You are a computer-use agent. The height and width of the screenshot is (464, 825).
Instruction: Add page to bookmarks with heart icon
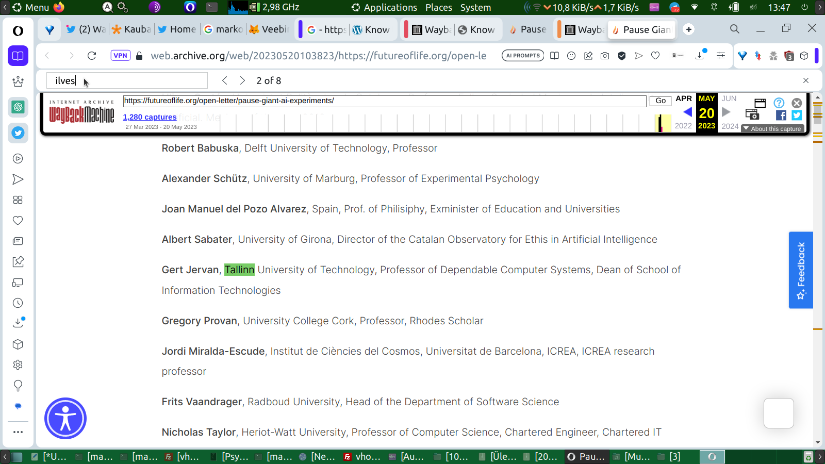(655, 56)
